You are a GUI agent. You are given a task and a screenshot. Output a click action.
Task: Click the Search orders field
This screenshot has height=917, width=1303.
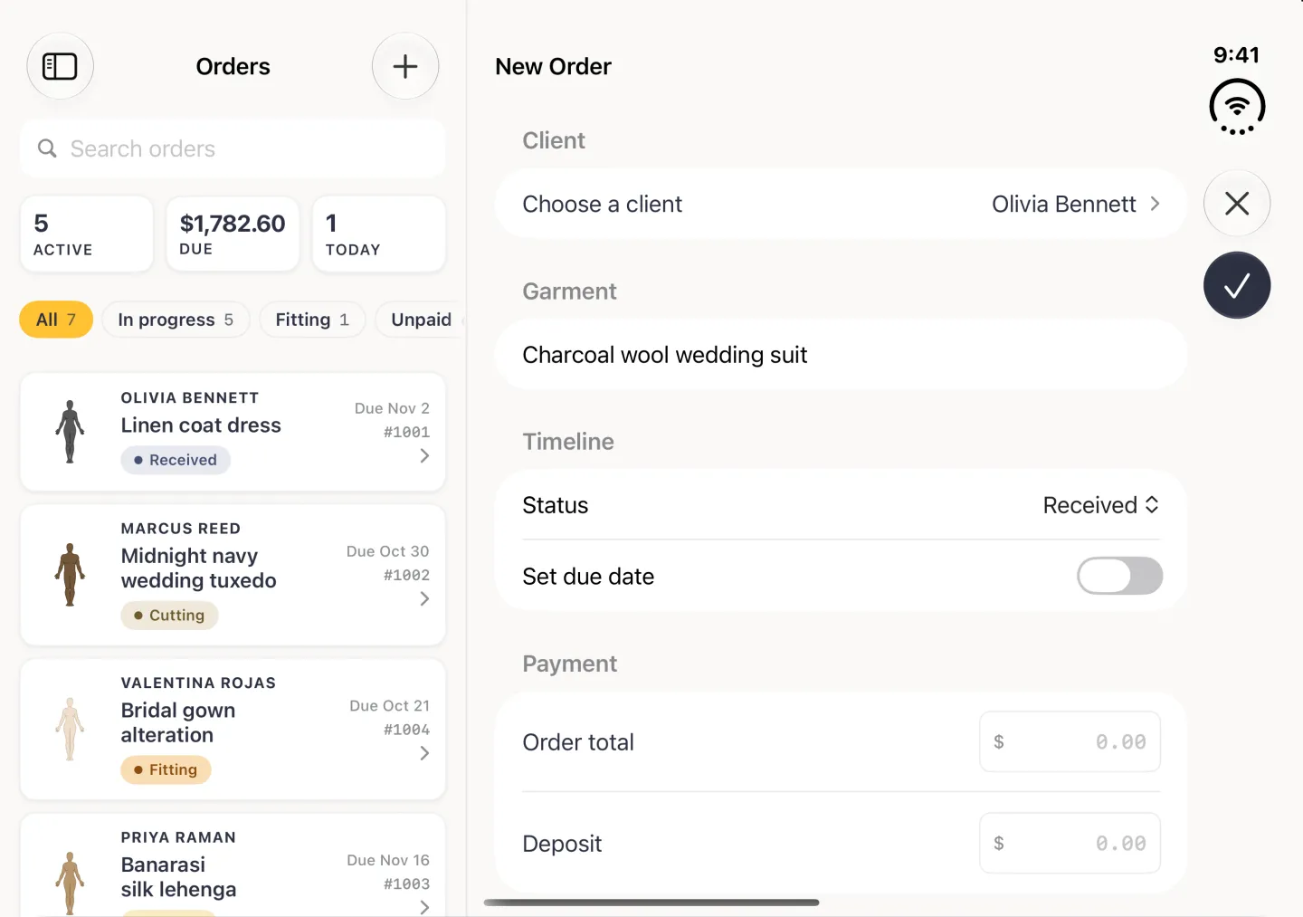[x=233, y=148]
